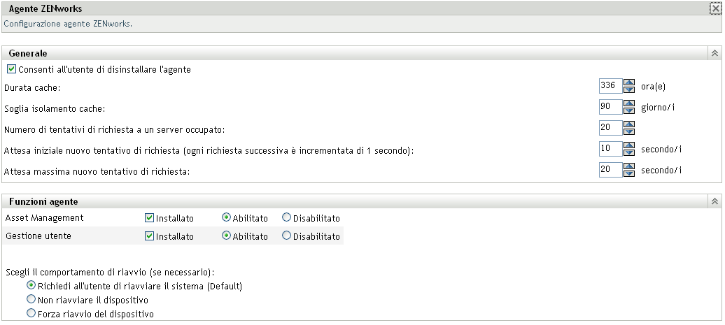Decrease number of request retries with down arrow

point(628,131)
